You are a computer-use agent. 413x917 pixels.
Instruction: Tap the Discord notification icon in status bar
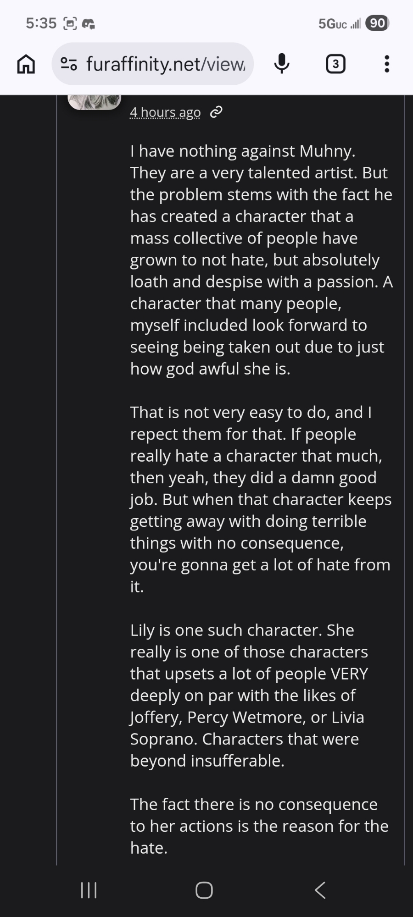click(x=88, y=23)
